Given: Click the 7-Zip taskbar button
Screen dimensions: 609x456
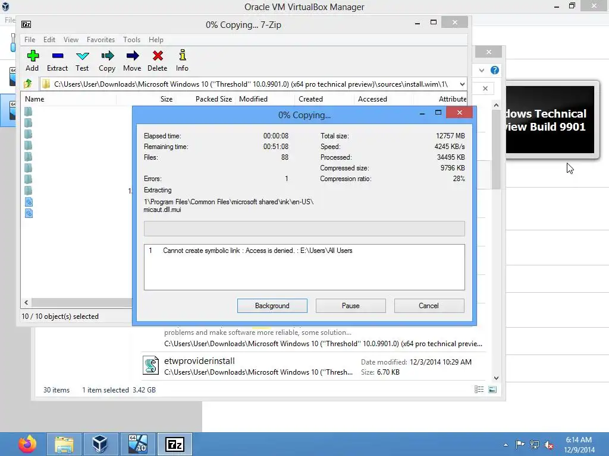Looking at the screenshot, I should click(175, 444).
